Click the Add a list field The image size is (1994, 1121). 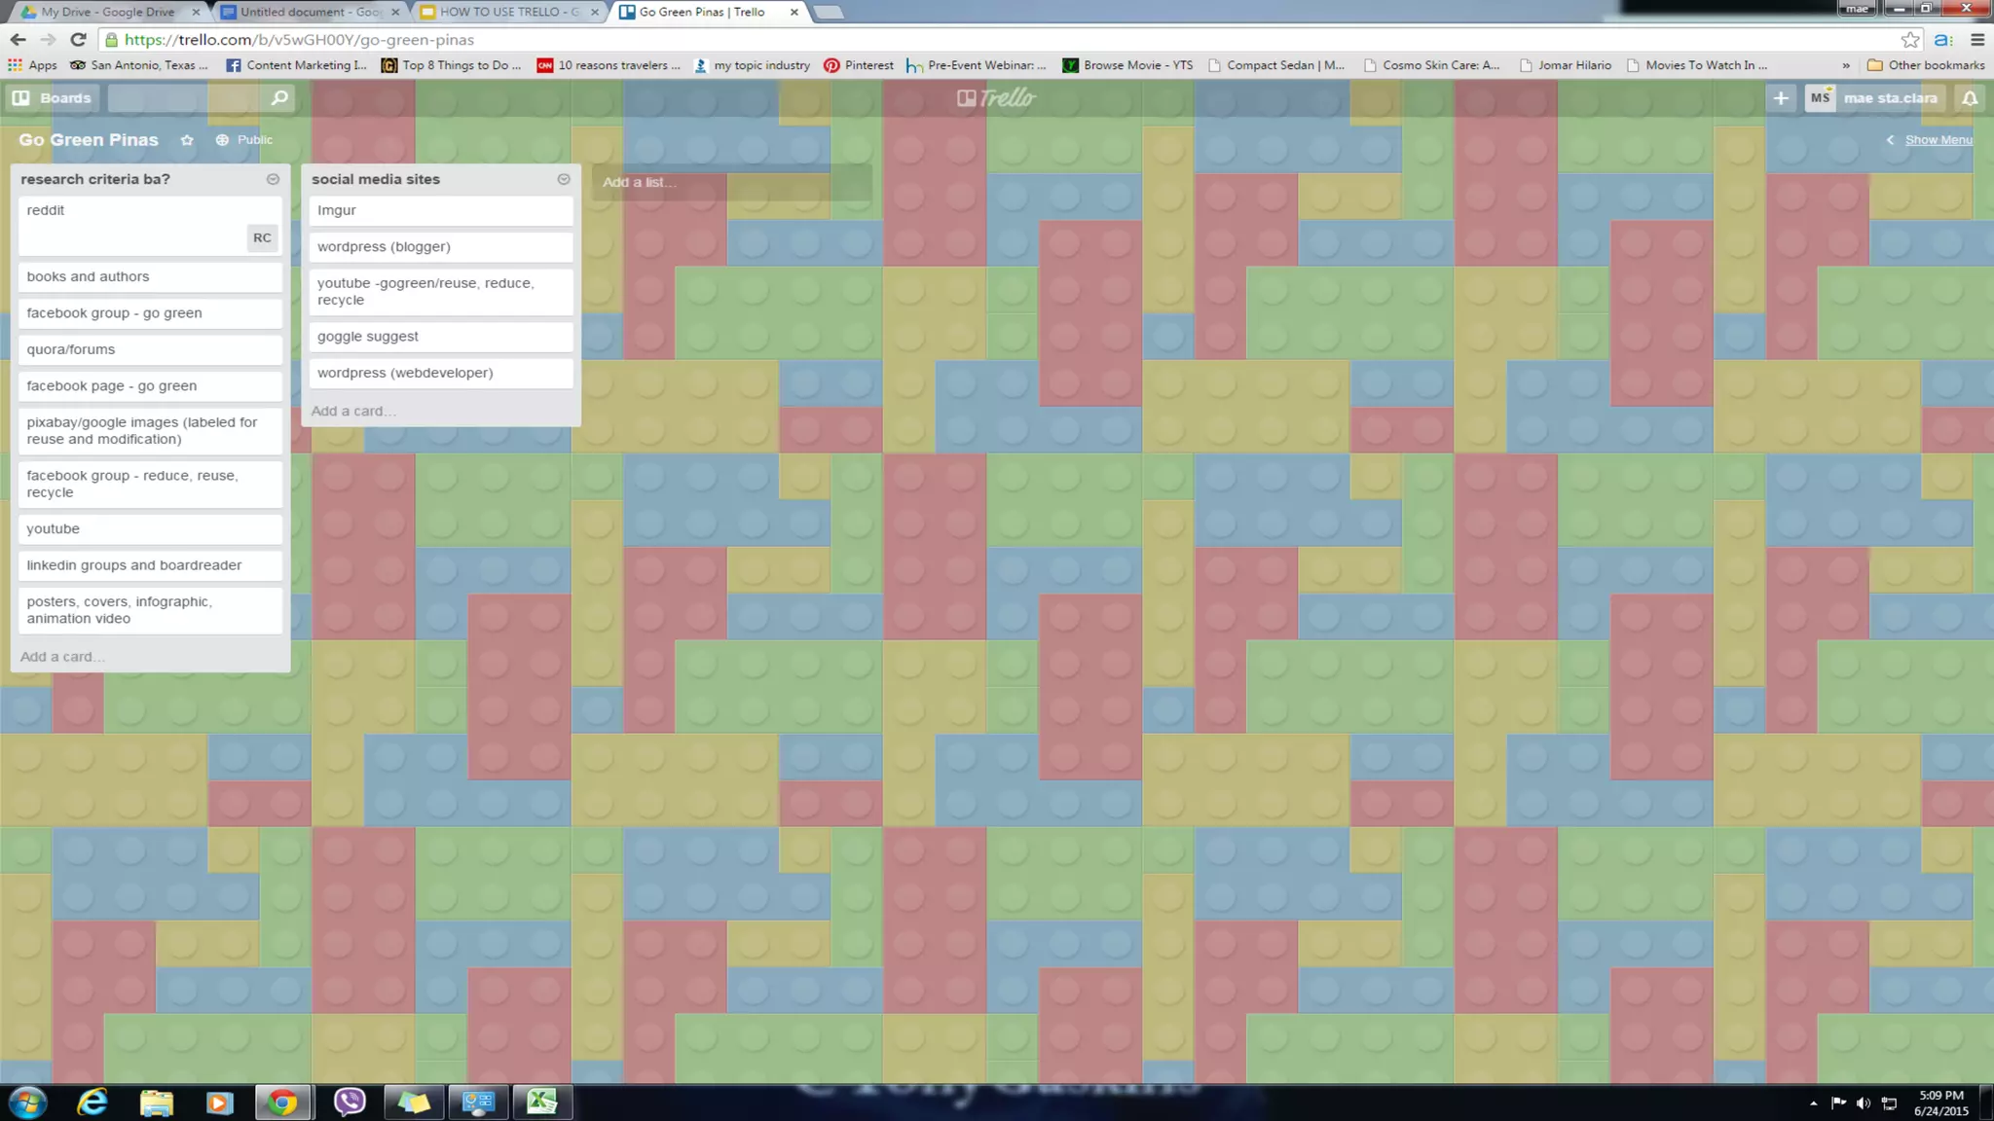(730, 182)
